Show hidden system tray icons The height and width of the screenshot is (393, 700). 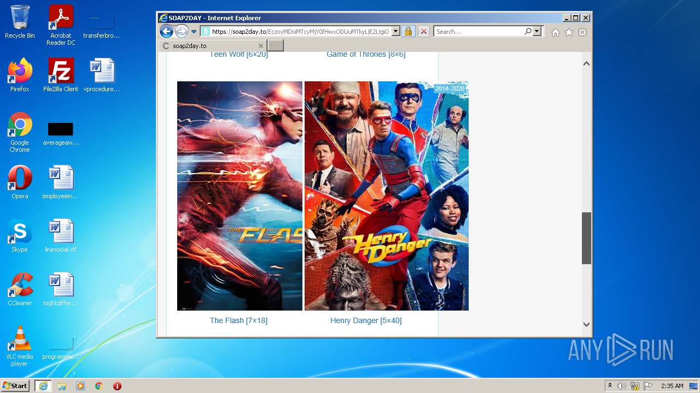[x=610, y=386]
